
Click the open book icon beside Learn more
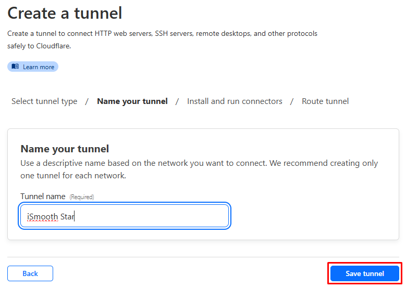(15, 67)
